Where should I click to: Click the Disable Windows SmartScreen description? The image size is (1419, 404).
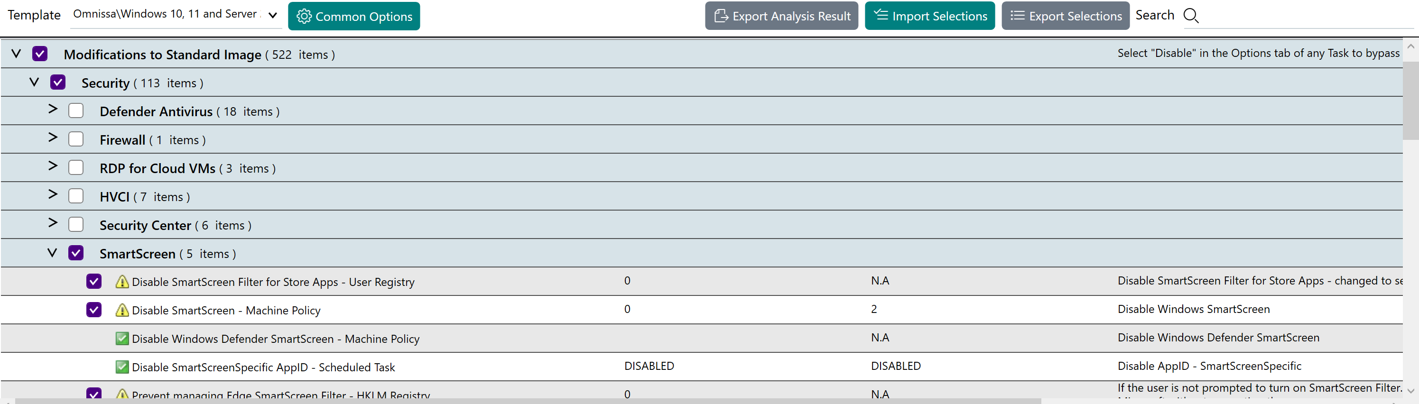[x=1193, y=309]
